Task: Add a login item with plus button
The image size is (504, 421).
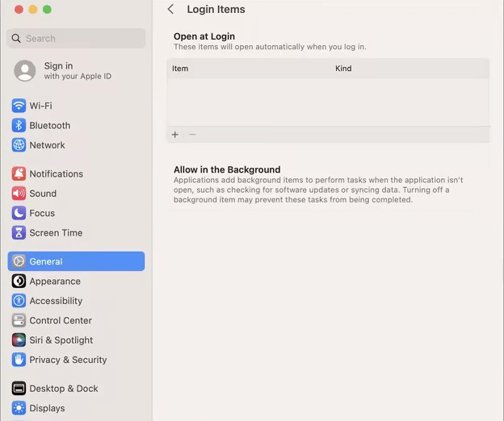Action: tap(175, 135)
